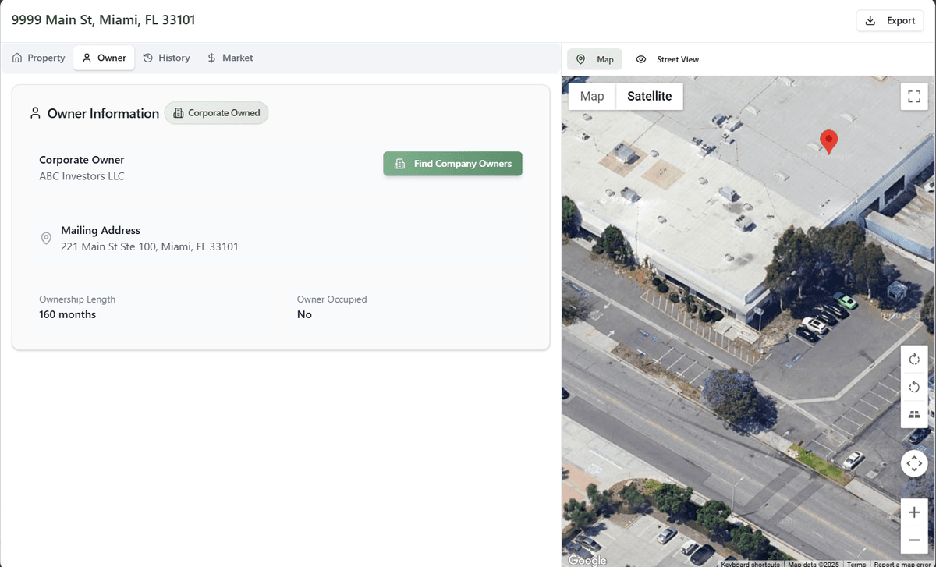
Task: Rotate the map counterclockwise
Action: click(x=914, y=386)
